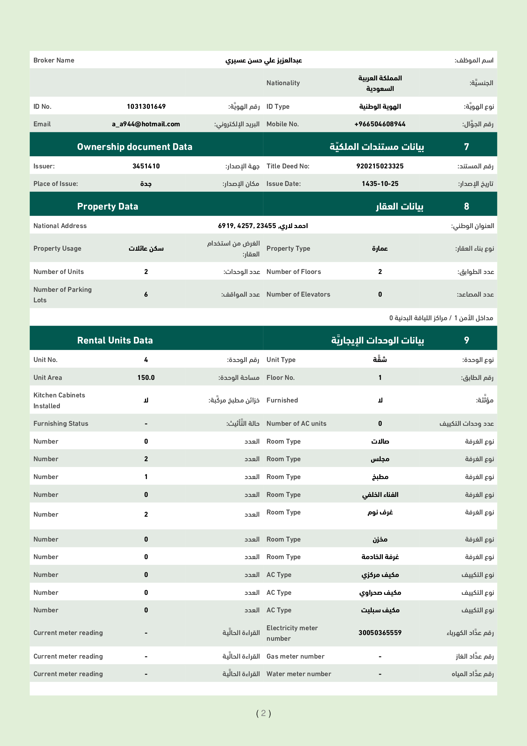
Task: Click the mobile number +966504608944
Action: click(x=380, y=124)
